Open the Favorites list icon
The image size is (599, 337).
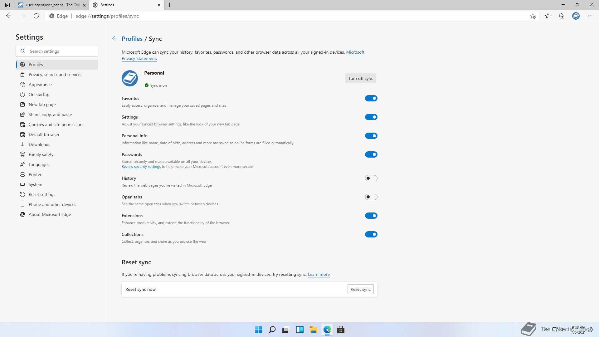(x=548, y=16)
